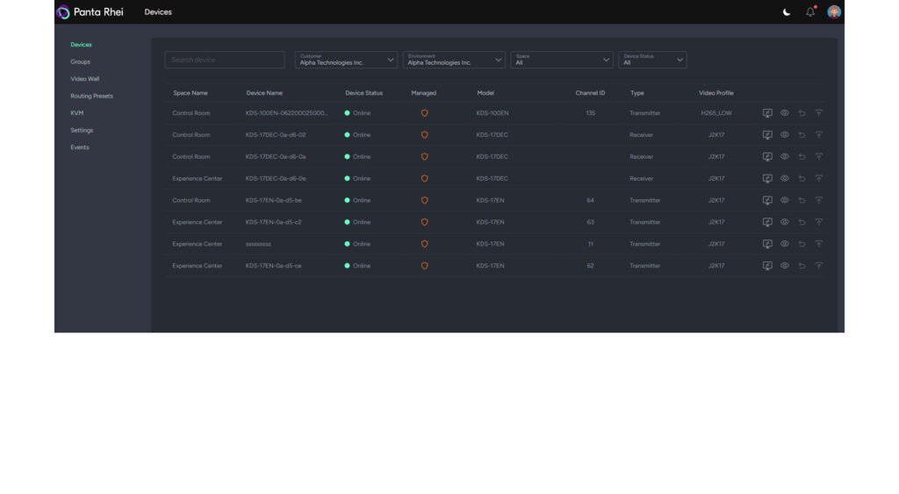This screenshot has width=899, height=494.
Task: Open the notifications bell
Action: pos(809,12)
